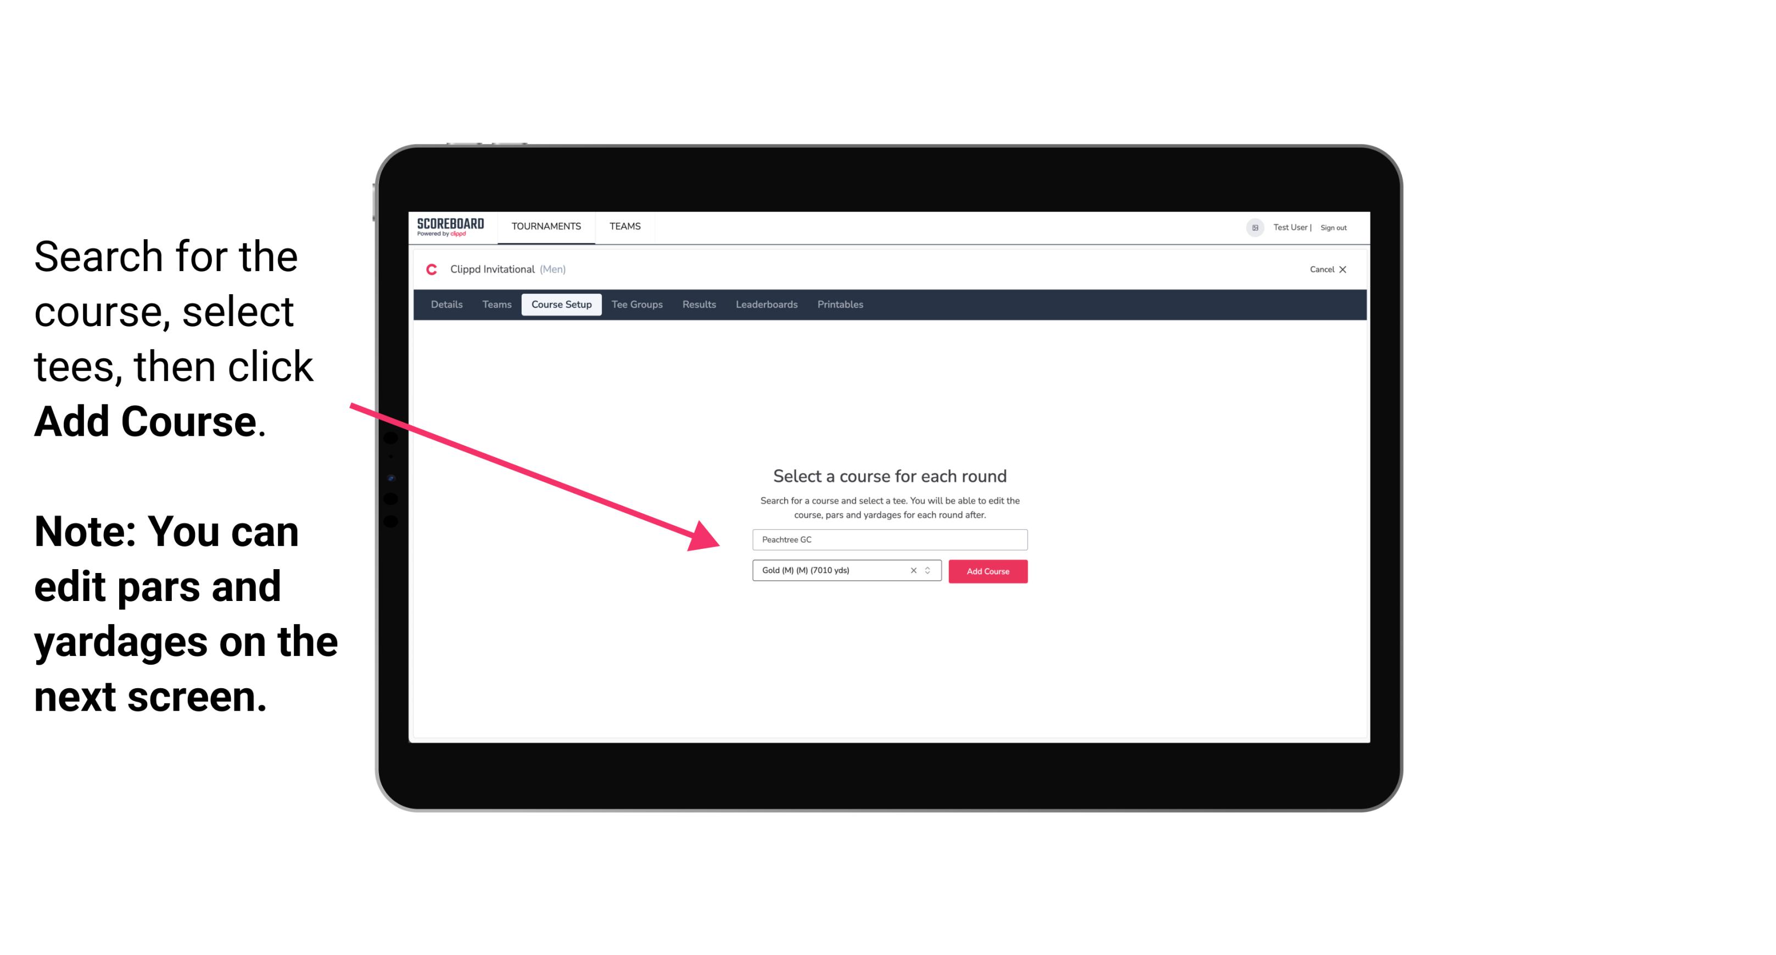Screen dimensions: 1776x955
Task: Click the Cancel 'X' dismiss icon
Action: point(1350,269)
